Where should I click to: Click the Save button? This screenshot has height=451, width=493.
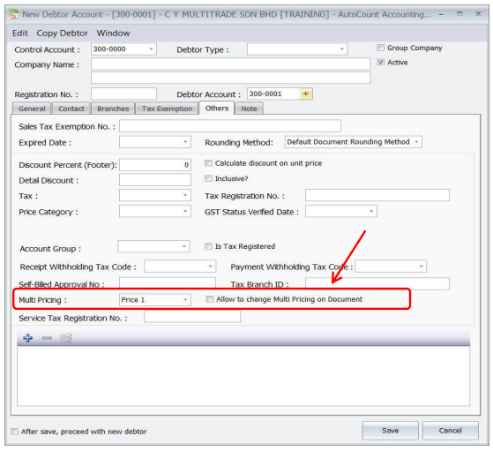point(390,430)
